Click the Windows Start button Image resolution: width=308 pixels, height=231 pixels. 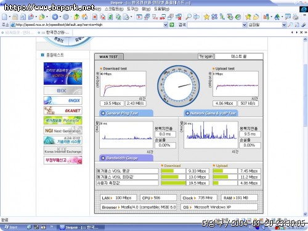11,227
